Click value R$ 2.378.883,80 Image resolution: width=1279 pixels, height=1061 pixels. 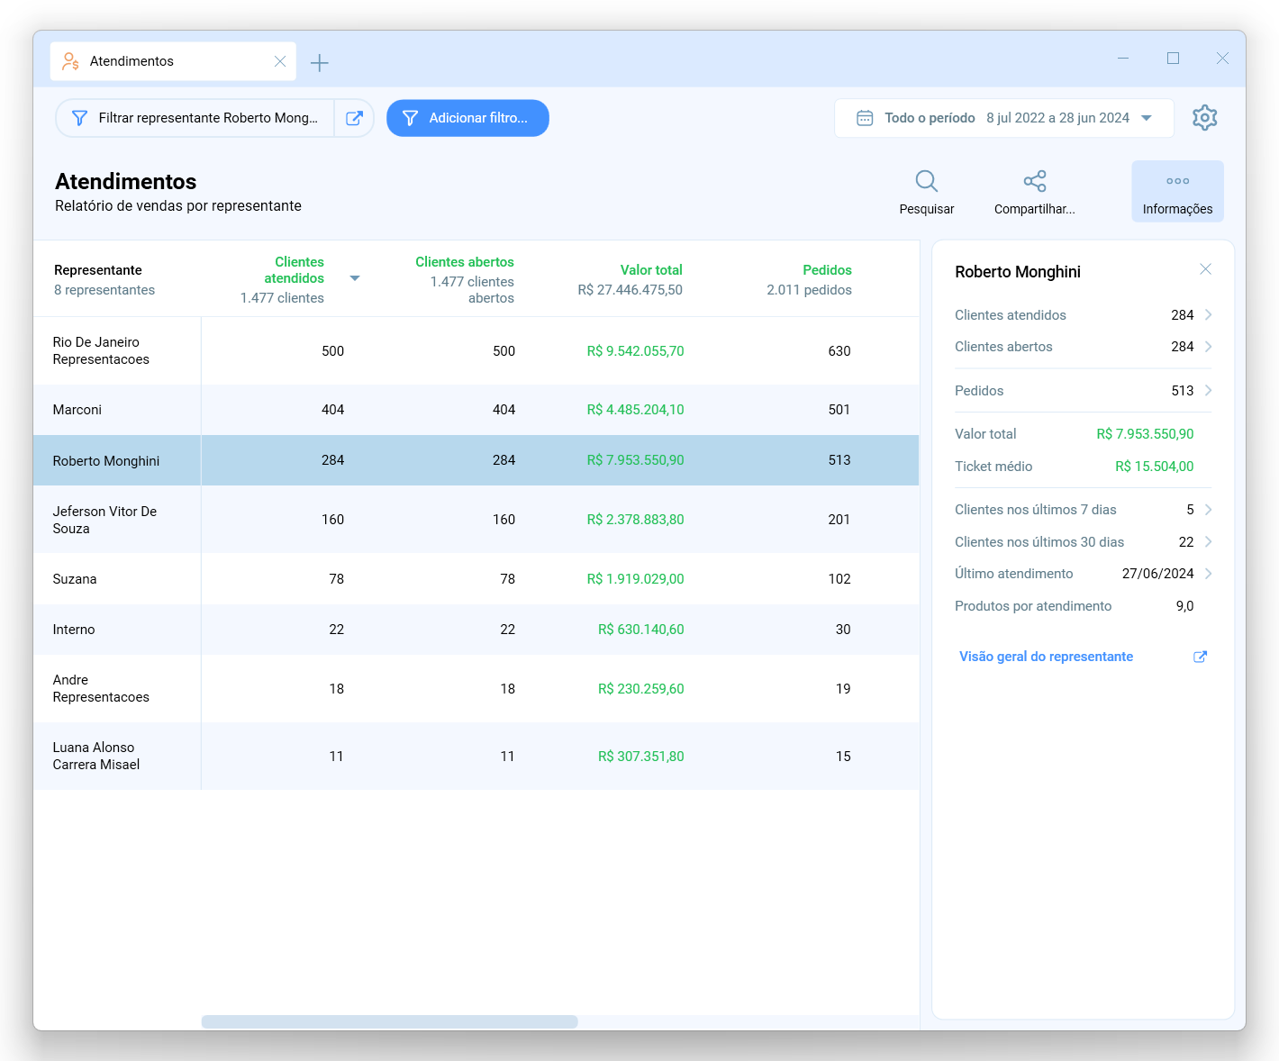(635, 520)
